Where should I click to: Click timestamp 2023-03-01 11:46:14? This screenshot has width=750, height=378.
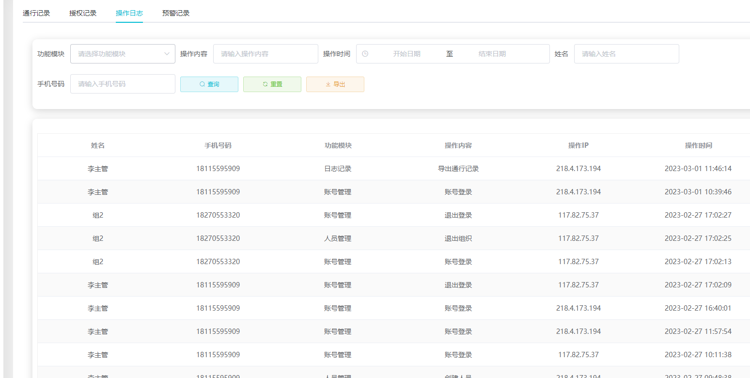click(x=698, y=169)
